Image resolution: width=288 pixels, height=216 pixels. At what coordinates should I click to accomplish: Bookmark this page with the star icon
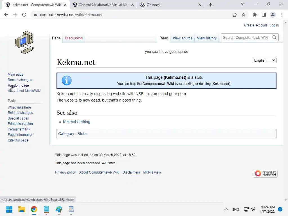[244, 15]
